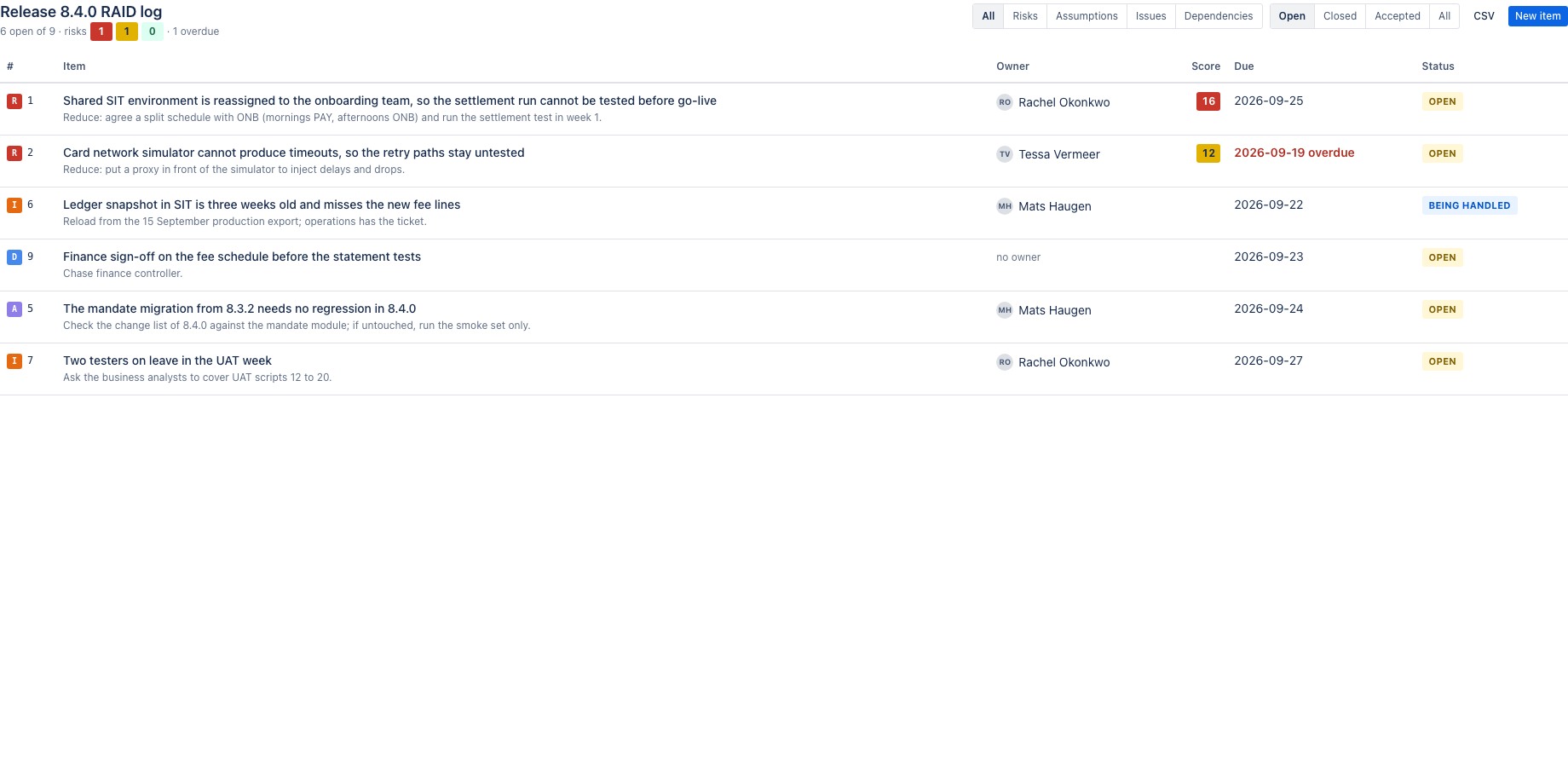This screenshot has width=1568, height=767.
Task: Click Mats Haugen's avatar on the Ledger snapshot row
Action: [x=1005, y=206]
